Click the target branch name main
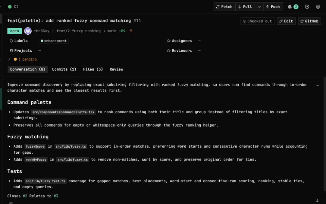 pos(112,31)
